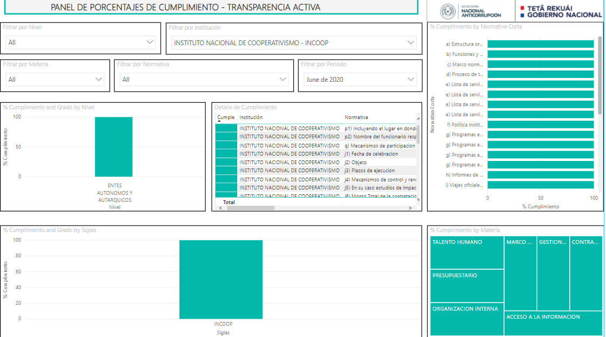This screenshot has height=337, width=606.
Task: Click the table's scroll right arrow
Action: [410, 208]
